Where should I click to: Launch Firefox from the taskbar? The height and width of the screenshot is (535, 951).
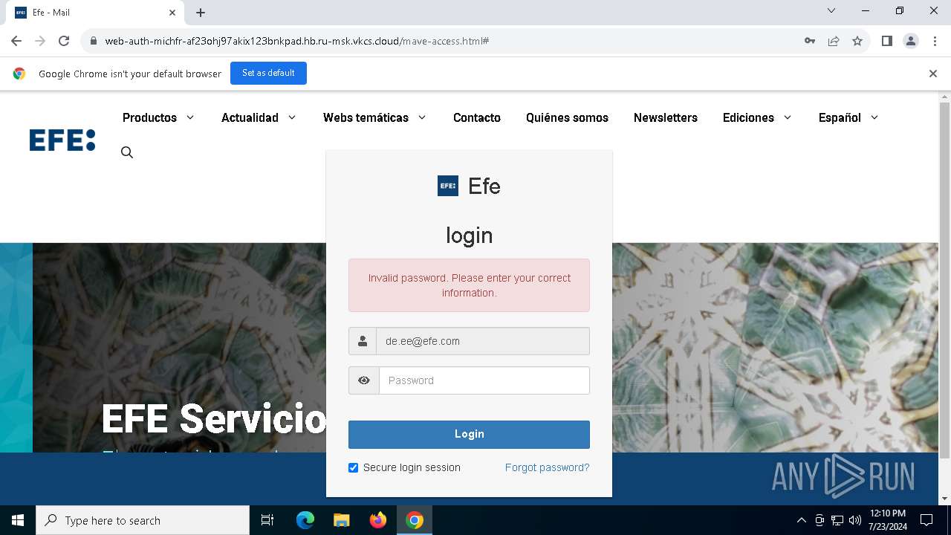(378, 520)
